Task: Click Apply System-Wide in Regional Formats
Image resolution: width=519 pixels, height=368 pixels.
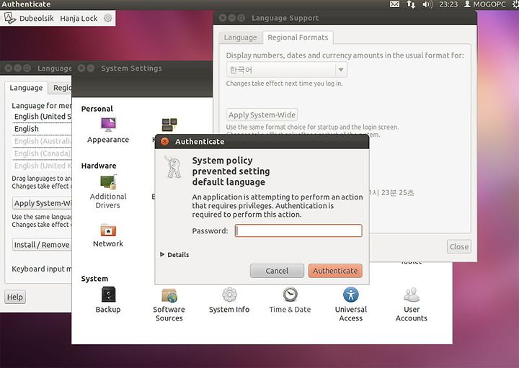Action: coord(262,115)
